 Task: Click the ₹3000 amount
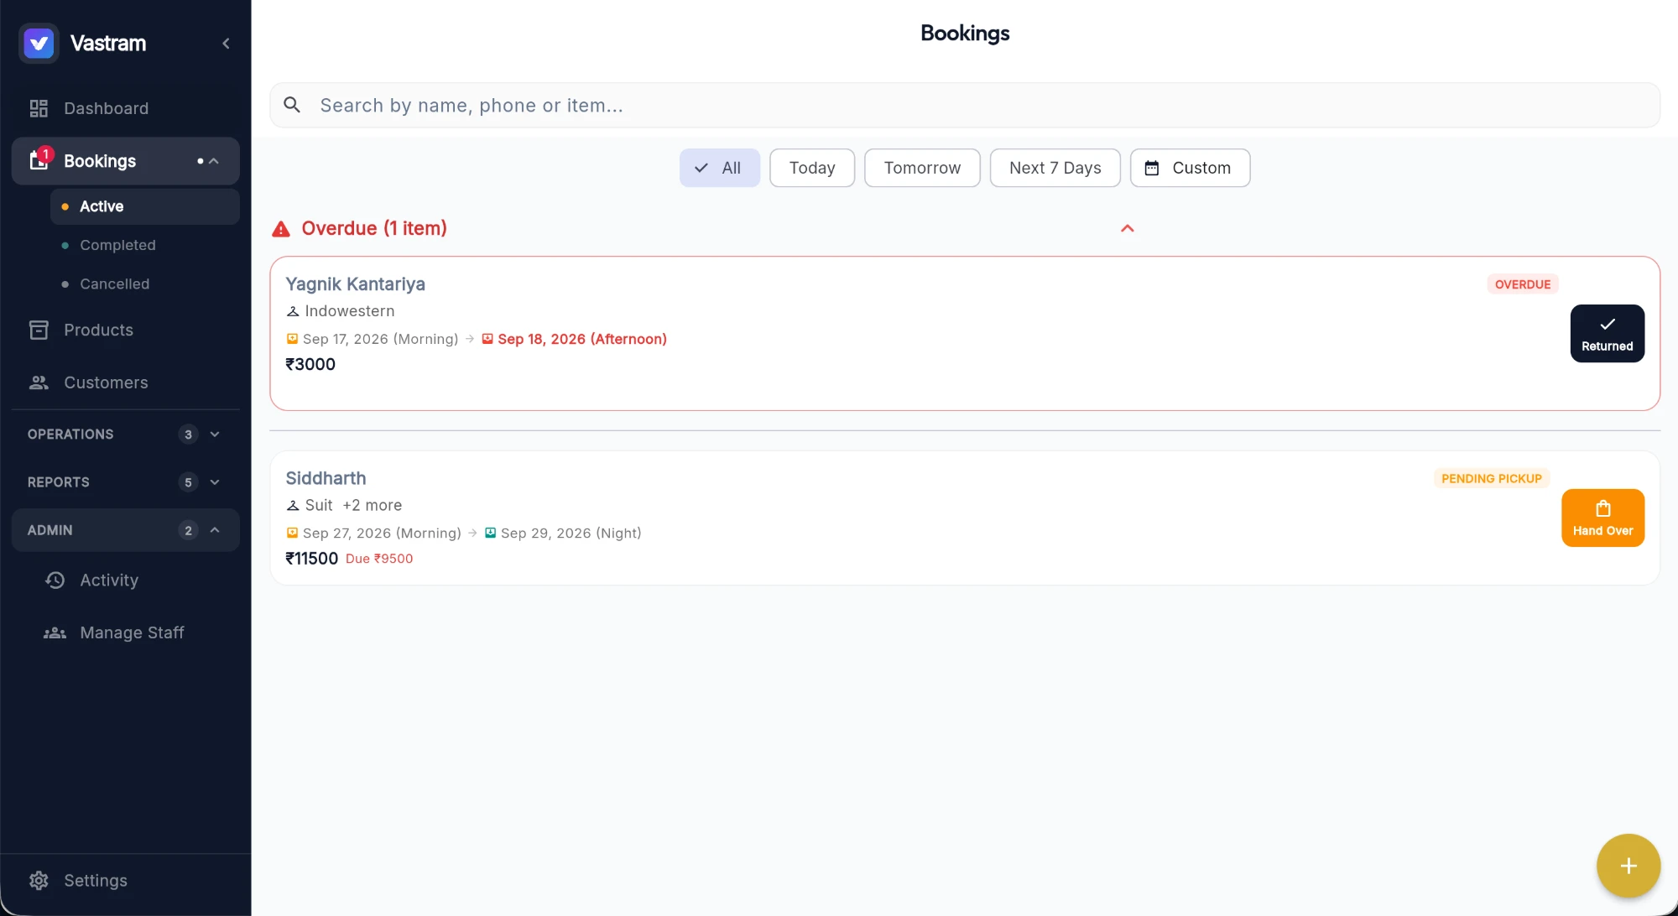click(310, 364)
